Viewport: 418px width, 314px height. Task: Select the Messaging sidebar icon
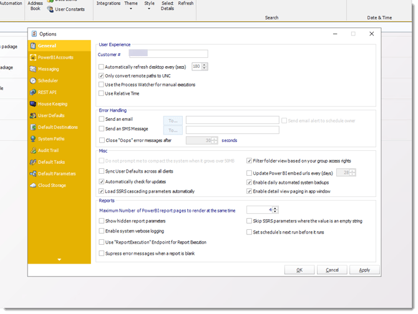(33, 69)
